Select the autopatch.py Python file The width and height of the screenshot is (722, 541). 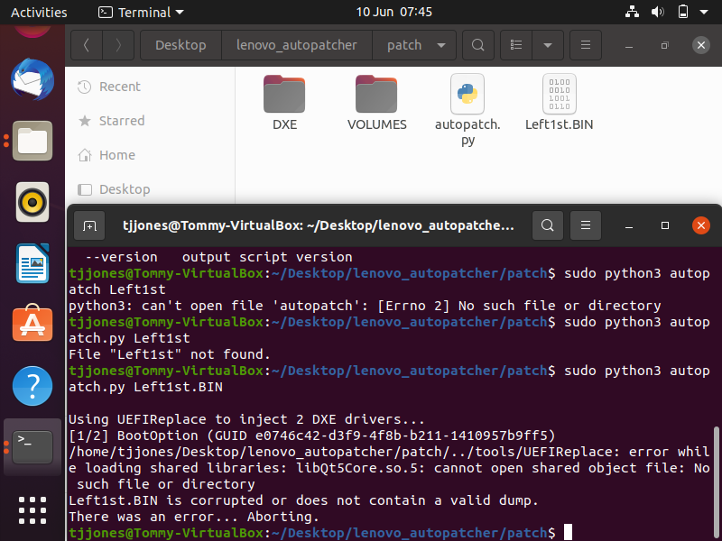[467, 110]
